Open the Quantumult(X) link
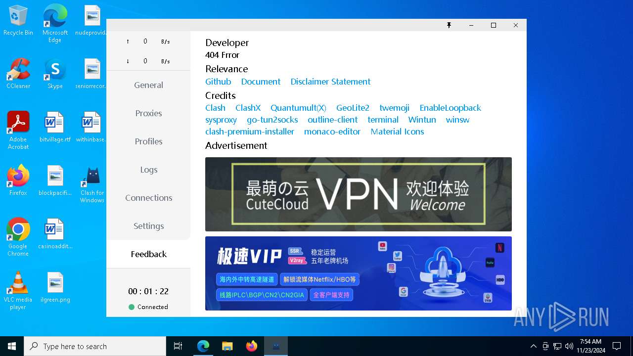 point(298,108)
